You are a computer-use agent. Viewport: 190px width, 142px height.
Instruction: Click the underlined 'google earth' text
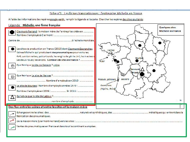tap(58, 19)
